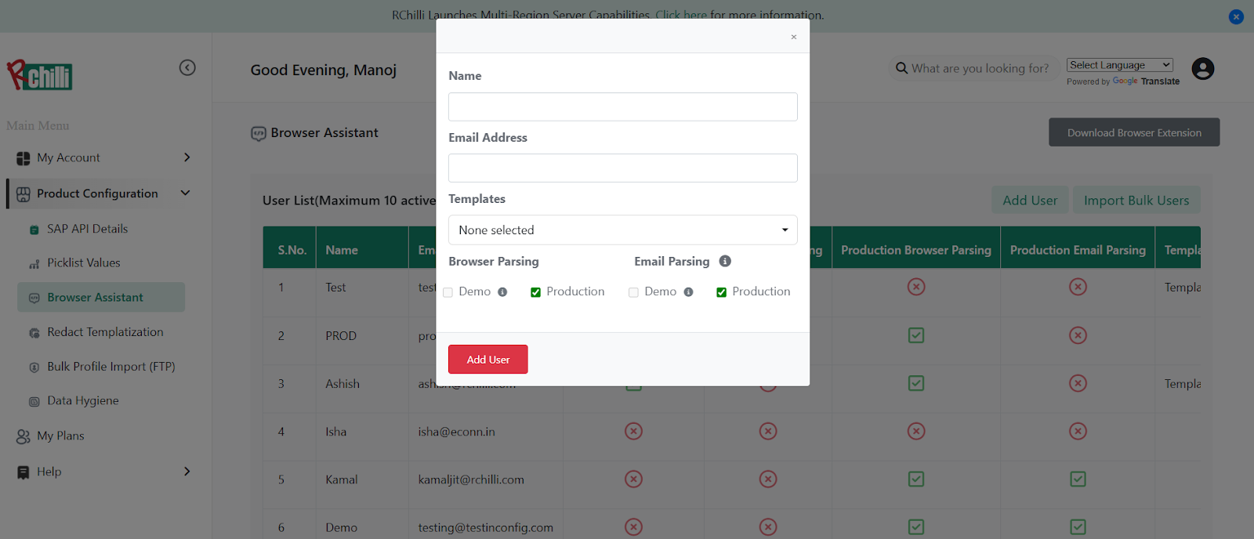This screenshot has width=1254, height=539.
Task: Uncheck Browser Parsing Production checkbox
Action: tap(535, 292)
